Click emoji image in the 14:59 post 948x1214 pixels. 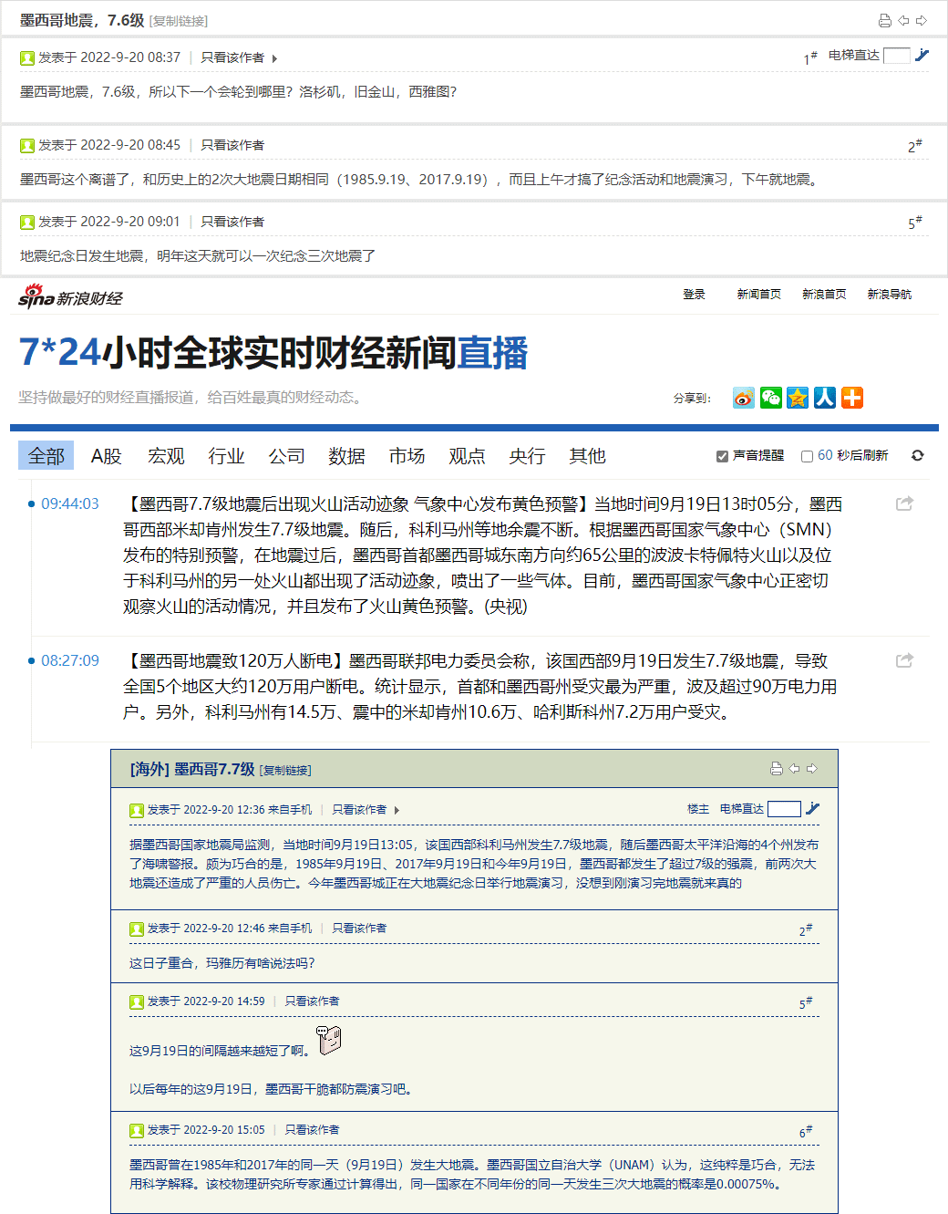coord(329,1040)
